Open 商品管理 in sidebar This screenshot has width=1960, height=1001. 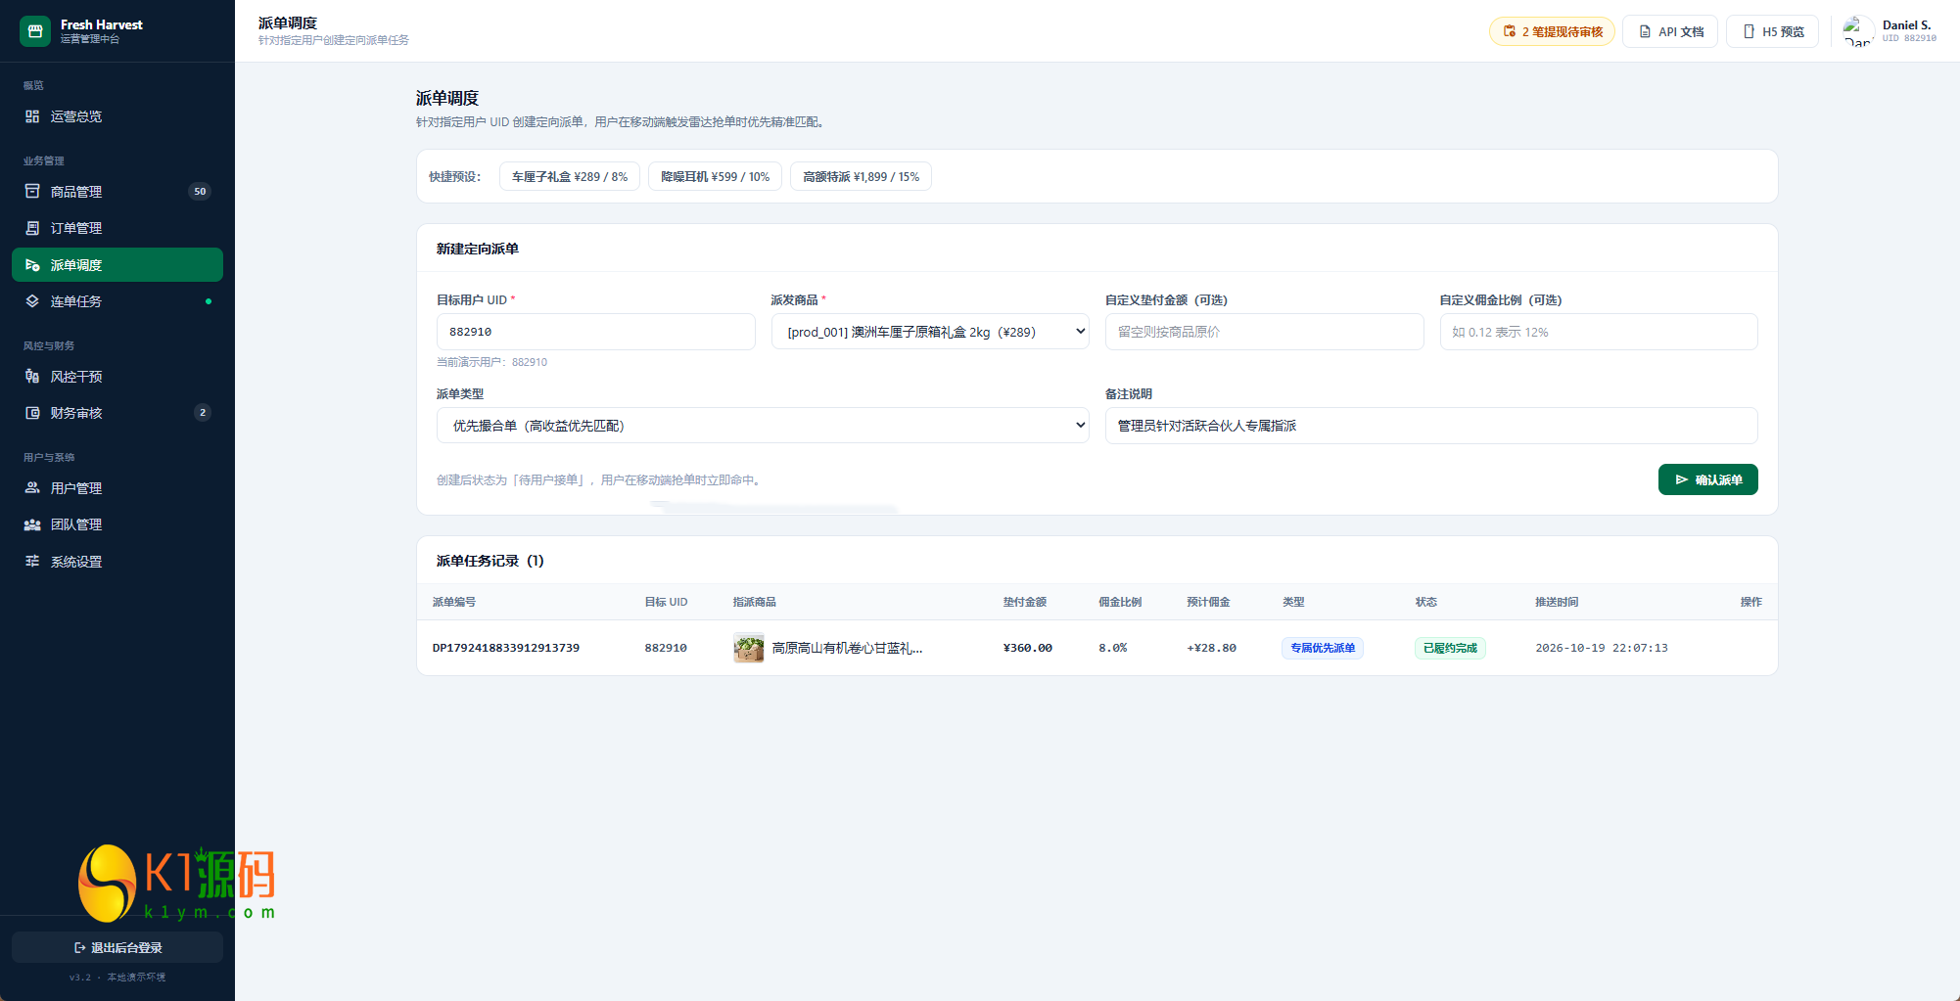coord(117,192)
